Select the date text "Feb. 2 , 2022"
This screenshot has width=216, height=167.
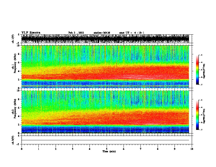tap(76, 33)
